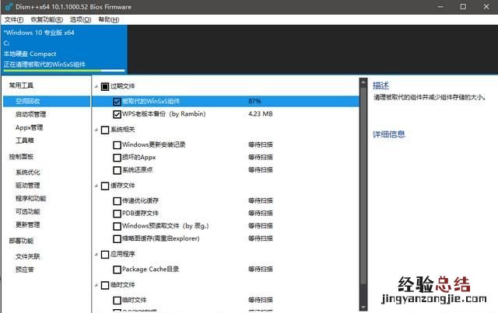Click the list scrollbar up arrow
498x313 pixels.
363,82
